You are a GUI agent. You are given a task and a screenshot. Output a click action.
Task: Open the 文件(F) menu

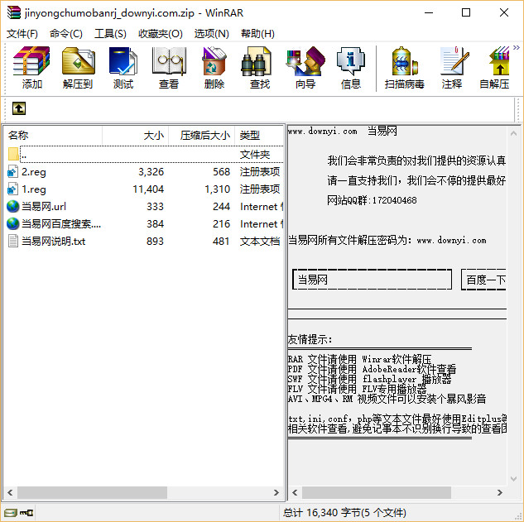coord(22,34)
